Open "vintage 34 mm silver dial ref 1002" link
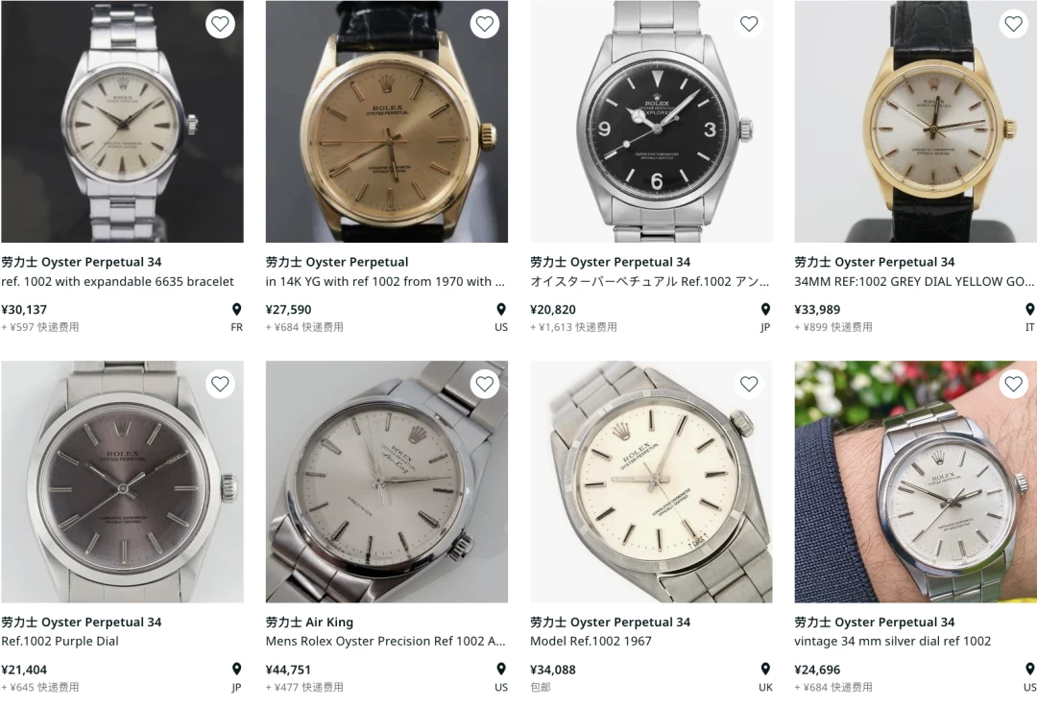Image resolution: width=1037 pixels, height=706 pixels. point(893,642)
